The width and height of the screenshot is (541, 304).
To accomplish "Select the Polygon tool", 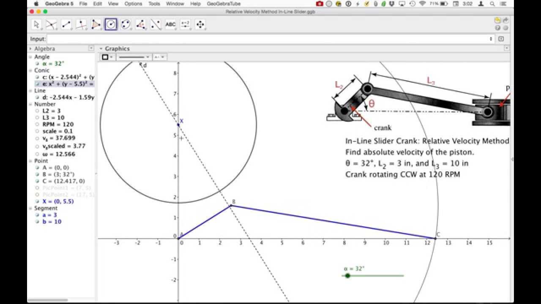I will click(96, 24).
